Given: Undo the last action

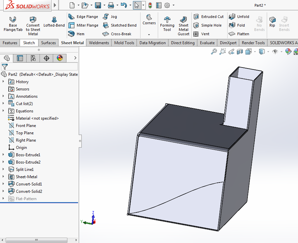Looking at the screenshot, I should (x=124, y=5).
